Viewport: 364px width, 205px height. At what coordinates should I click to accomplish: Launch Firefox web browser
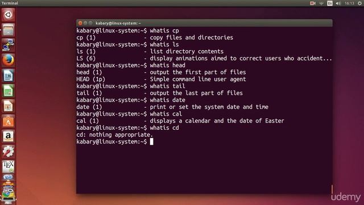(8, 60)
